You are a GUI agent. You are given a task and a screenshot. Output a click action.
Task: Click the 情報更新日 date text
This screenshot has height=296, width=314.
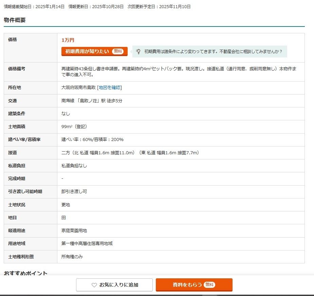[x=96, y=7]
